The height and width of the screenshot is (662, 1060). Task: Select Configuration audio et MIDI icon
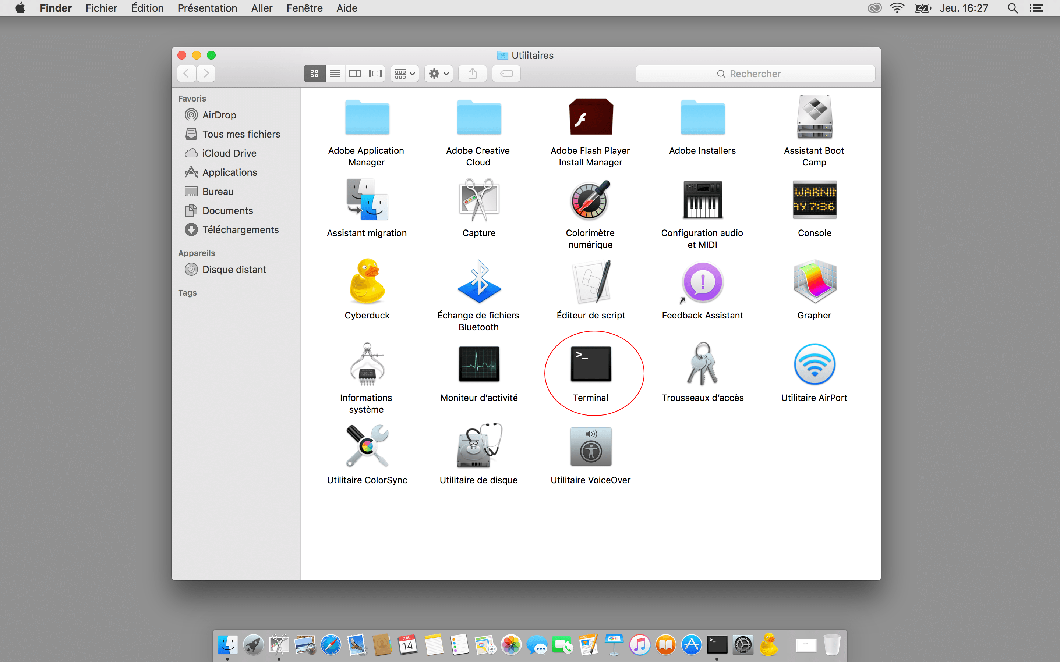click(703, 199)
